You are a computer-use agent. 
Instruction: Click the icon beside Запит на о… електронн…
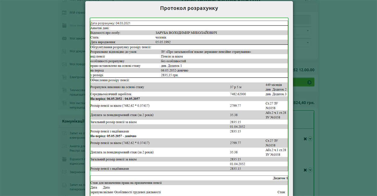[x=64, y=133]
